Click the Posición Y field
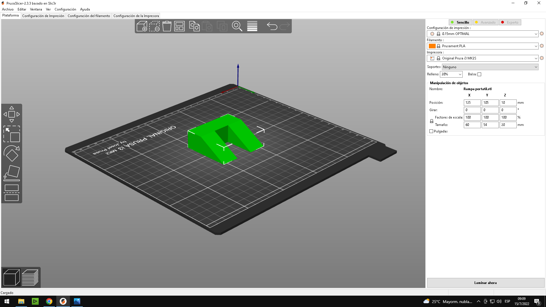Image resolution: width=546 pixels, height=307 pixels. (x=490, y=103)
